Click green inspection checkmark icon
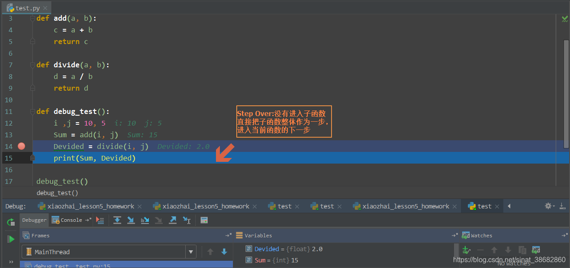This screenshot has width=570, height=268. [565, 19]
